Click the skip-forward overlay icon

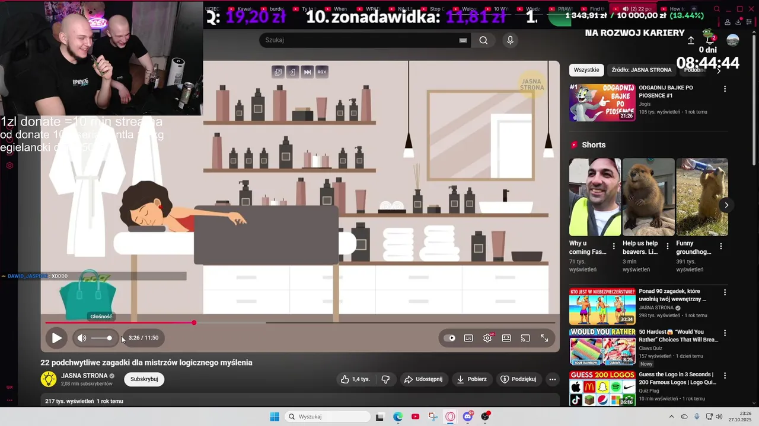(307, 72)
